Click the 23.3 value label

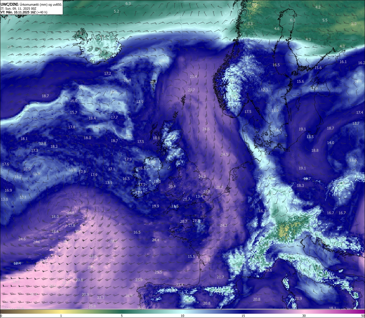(101, 297)
